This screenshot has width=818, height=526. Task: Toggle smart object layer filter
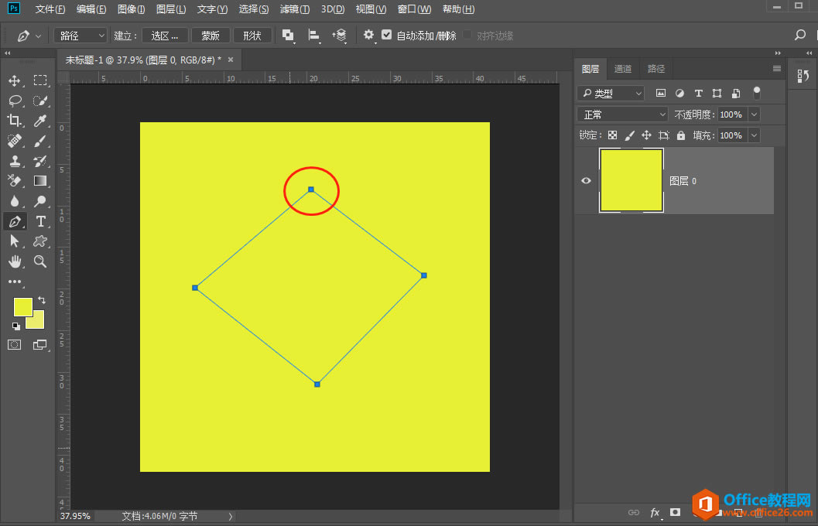click(x=736, y=94)
